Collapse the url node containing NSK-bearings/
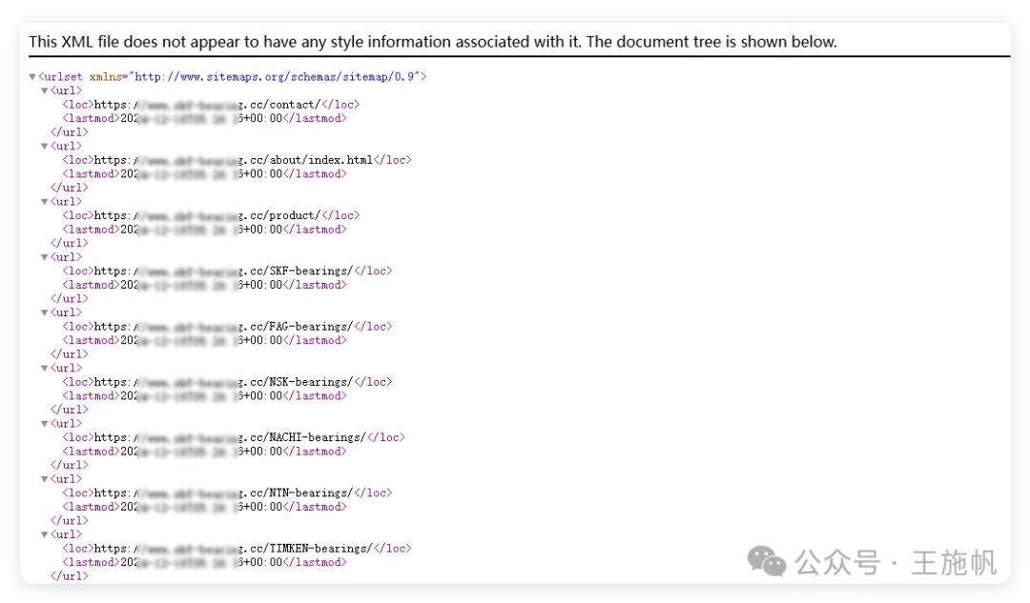This screenshot has height=603, width=1030. 45,368
